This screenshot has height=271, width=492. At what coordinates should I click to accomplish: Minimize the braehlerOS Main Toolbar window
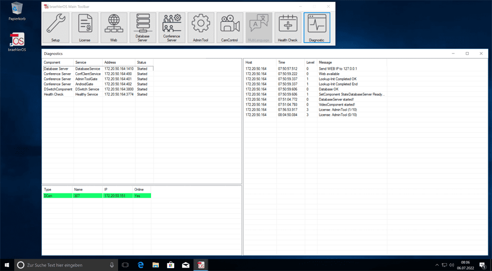pyautogui.click(x=301, y=6)
